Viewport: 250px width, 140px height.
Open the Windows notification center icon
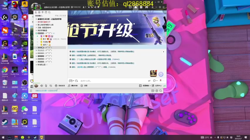246,138
